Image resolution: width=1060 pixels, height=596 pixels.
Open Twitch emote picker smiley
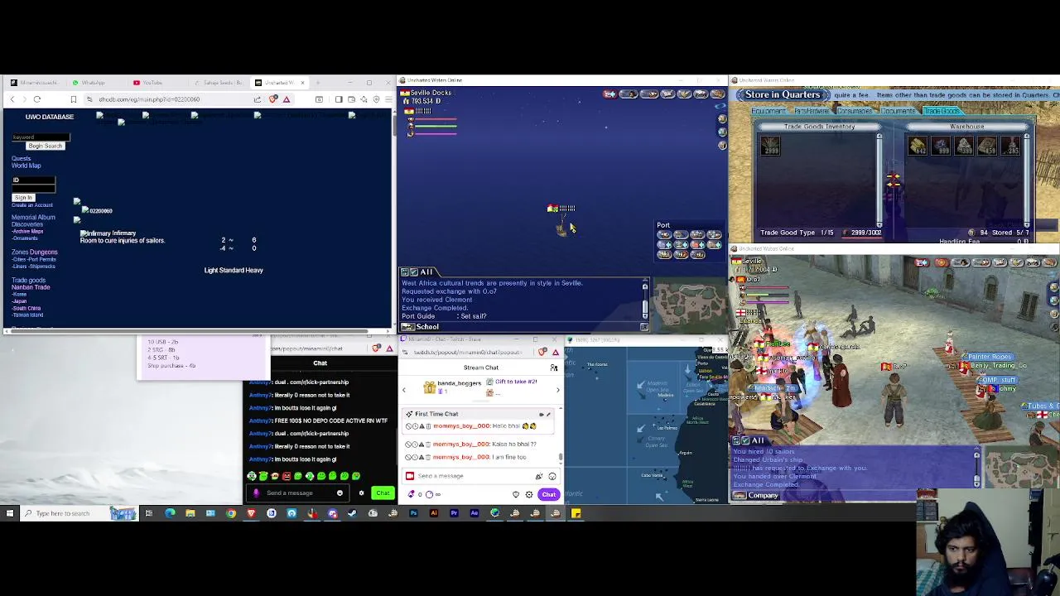coord(552,476)
